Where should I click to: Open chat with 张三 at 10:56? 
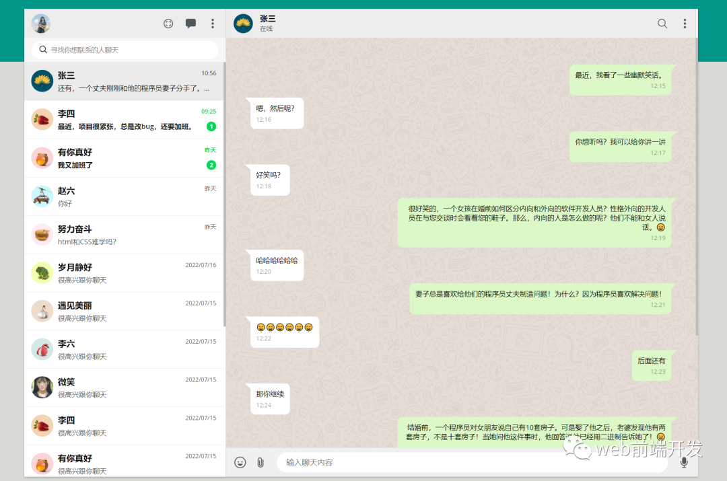point(125,81)
